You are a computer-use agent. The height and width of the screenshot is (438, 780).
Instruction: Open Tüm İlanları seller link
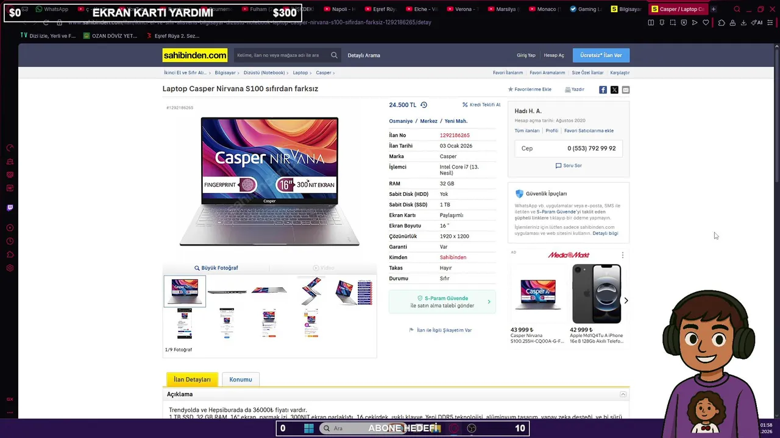click(x=527, y=131)
